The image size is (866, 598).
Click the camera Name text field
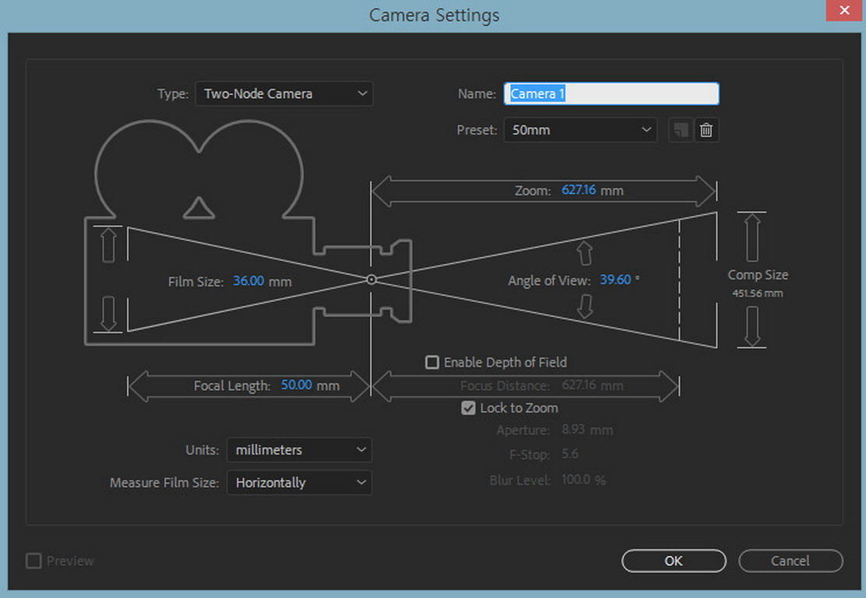point(611,93)
